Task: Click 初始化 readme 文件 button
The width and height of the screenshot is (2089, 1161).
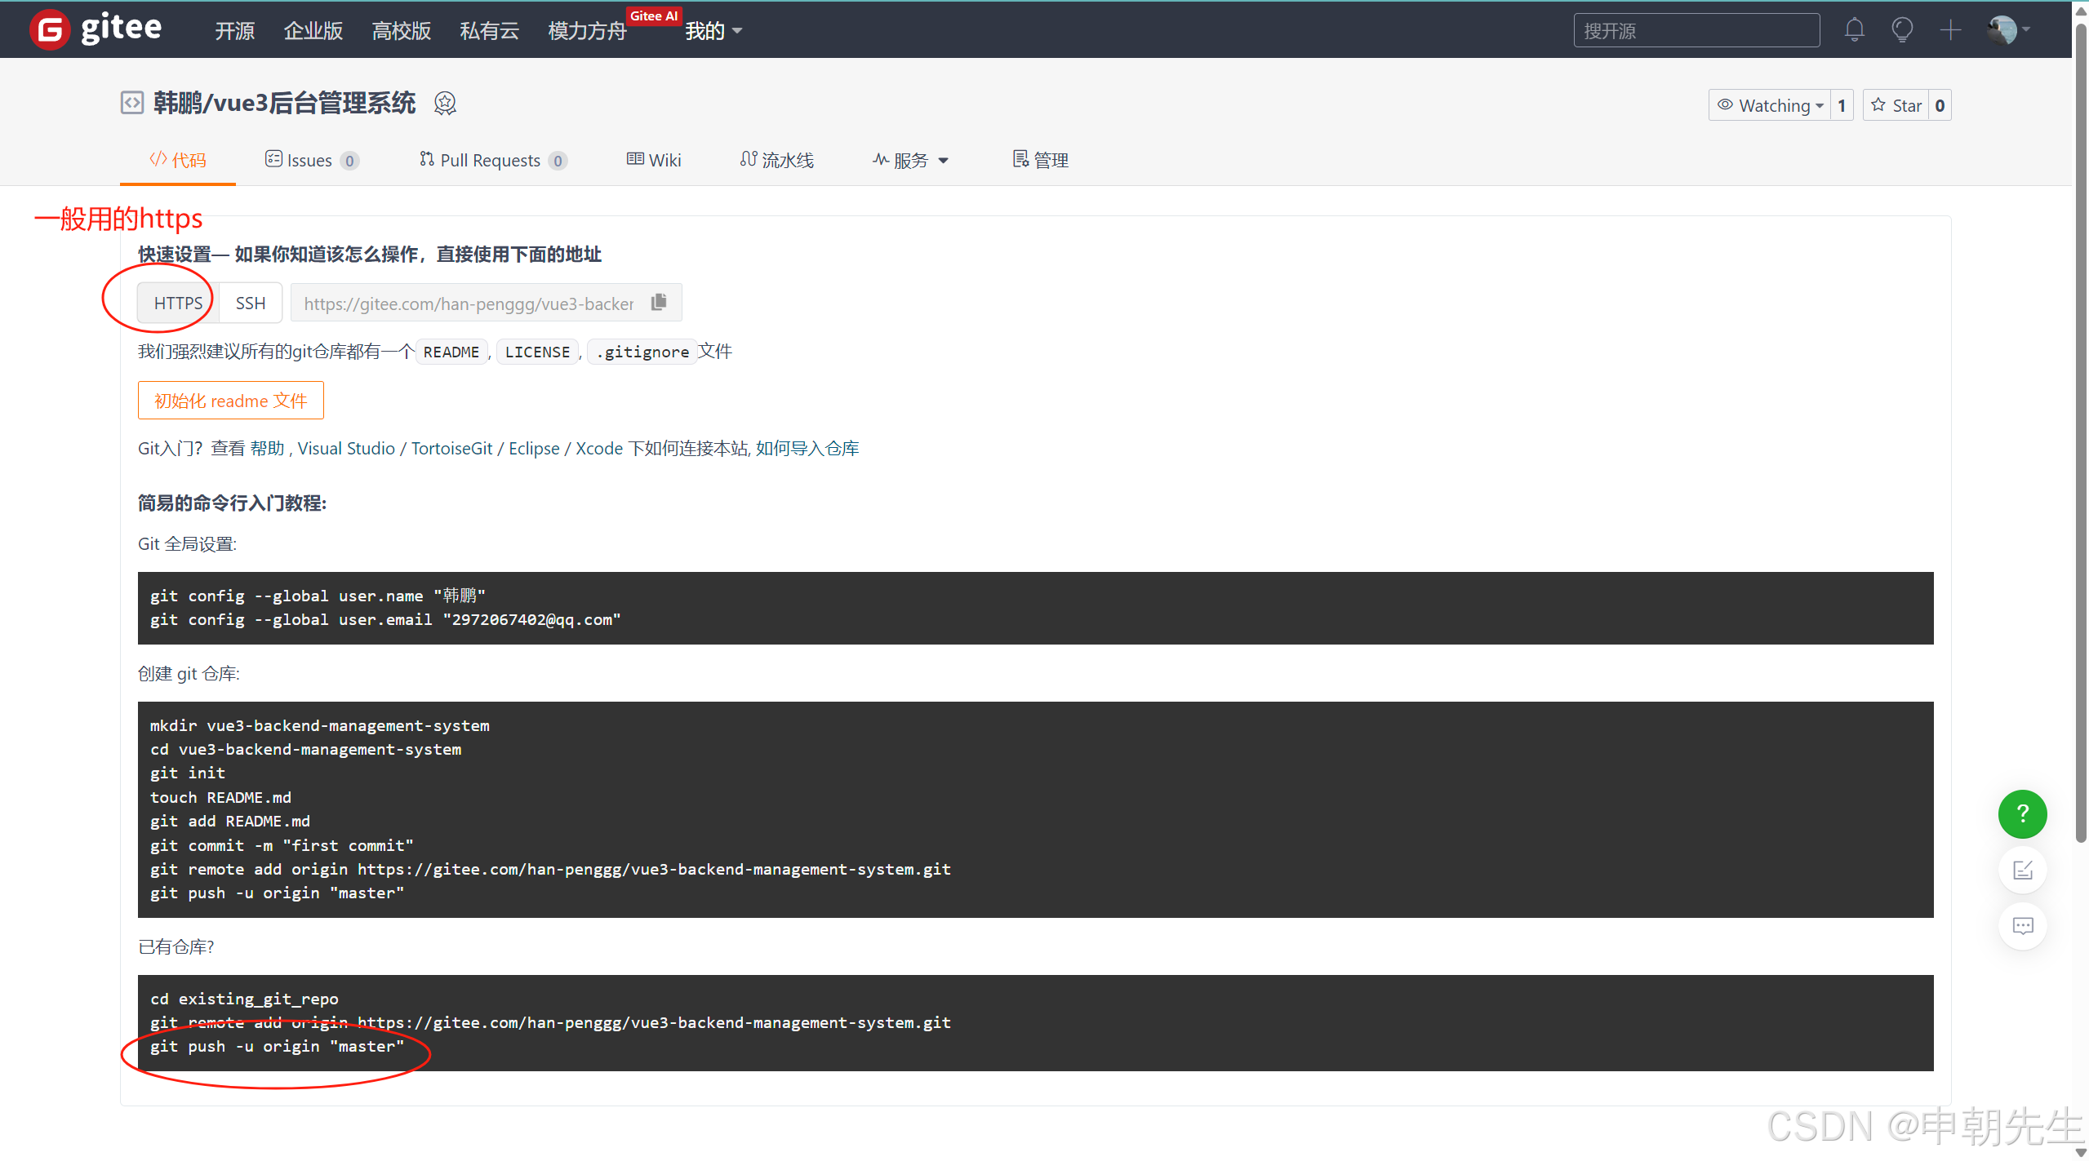Action: tap(230, 401)
